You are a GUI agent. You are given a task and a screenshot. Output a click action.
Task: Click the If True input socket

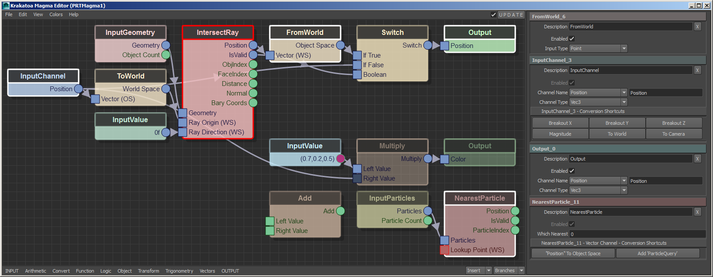(357, 55)
